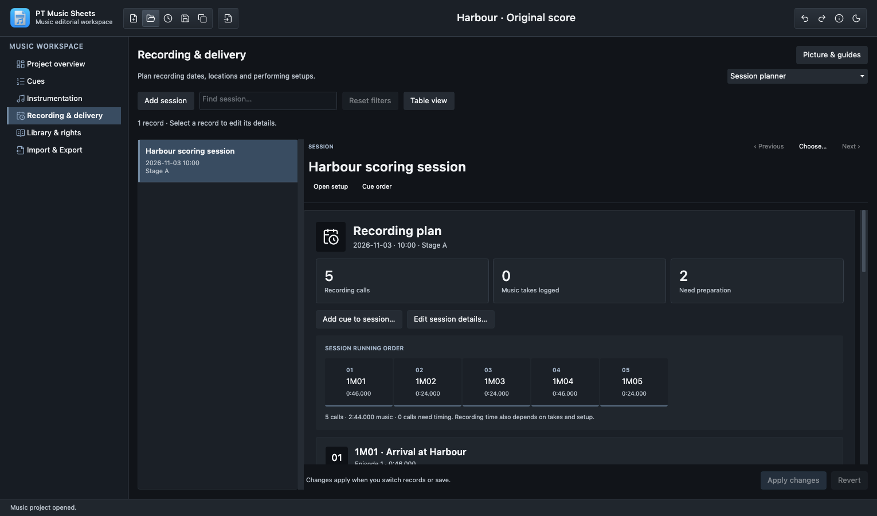Screen dimensions: 877x516
Task: Select cue 1M05 in running order
Action: point(634,382)
